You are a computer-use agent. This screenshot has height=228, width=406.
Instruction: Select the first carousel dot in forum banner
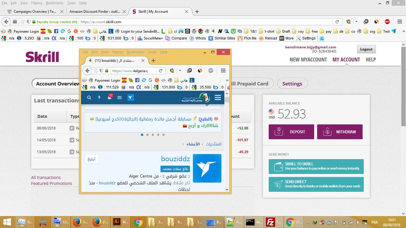click(142, 135)
